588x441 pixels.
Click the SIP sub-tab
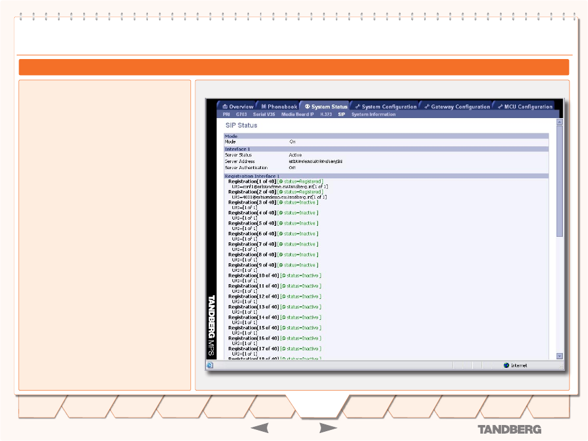pyautogui.click(x=341, y=114)
